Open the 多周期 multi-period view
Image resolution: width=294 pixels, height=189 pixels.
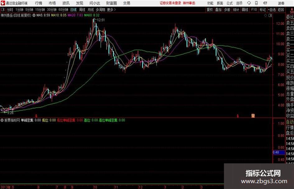tap(100, 10)
